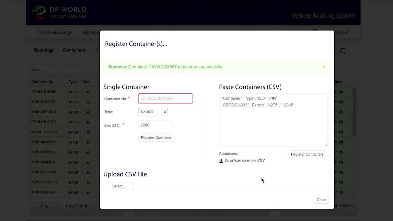Click the Single Container heading
The image size is (393, 221).
click(x=126, y=87)
